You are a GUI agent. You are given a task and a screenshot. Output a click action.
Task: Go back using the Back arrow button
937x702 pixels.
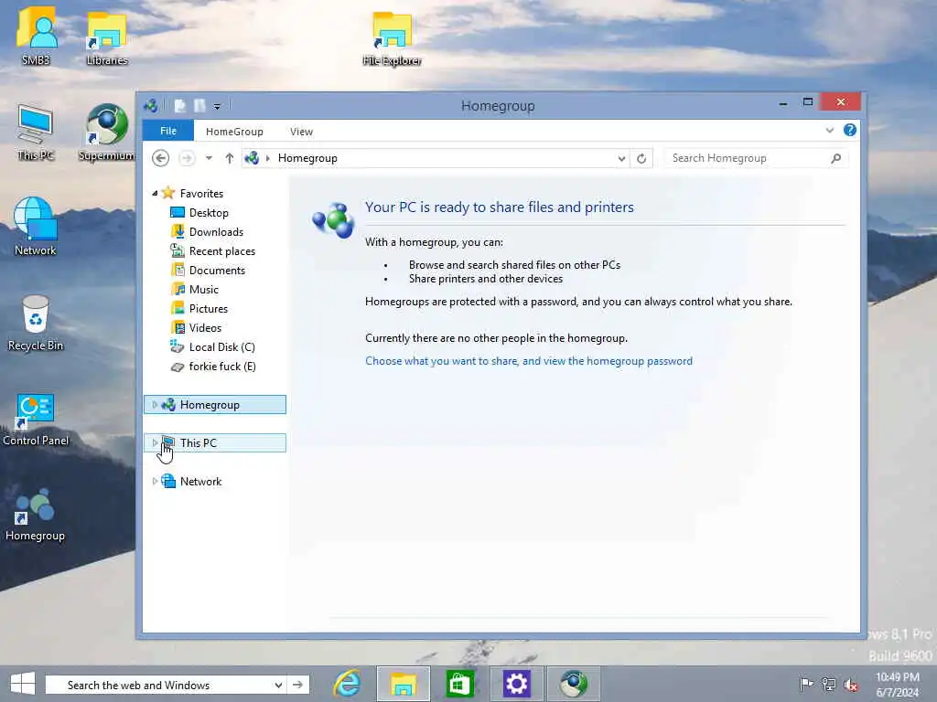(x=160, y=158)
